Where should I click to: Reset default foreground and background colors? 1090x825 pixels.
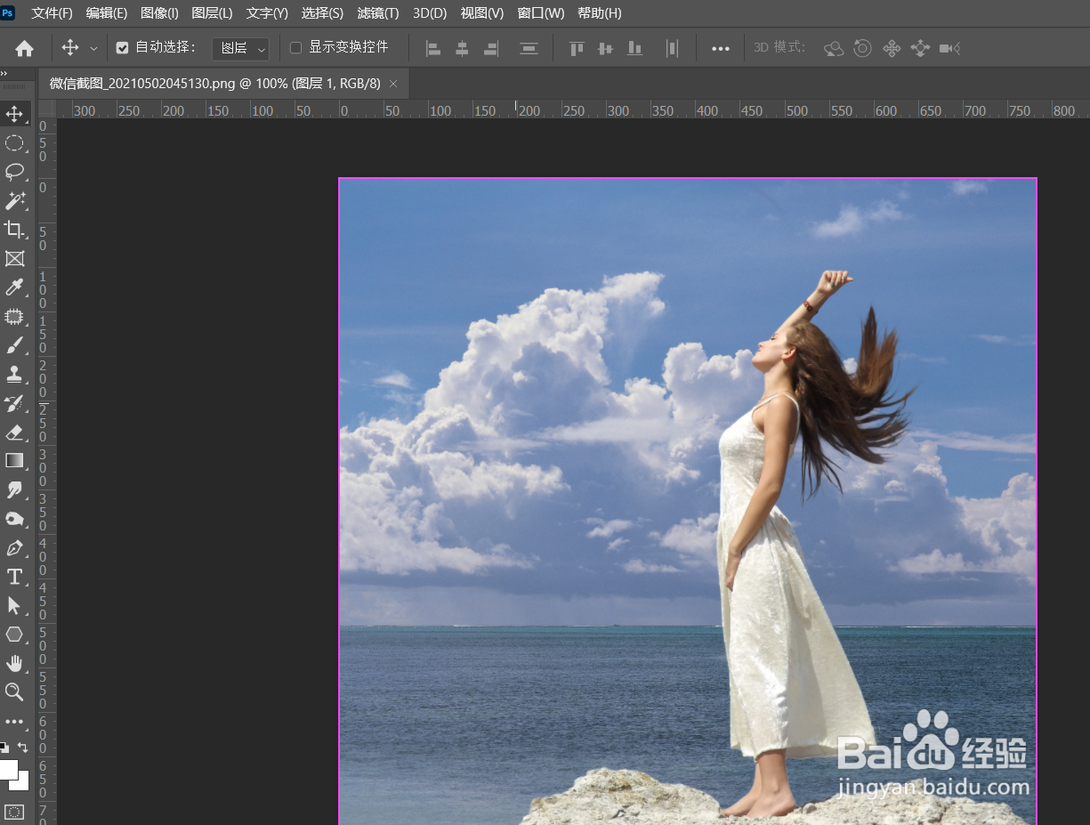click(4, 748)
